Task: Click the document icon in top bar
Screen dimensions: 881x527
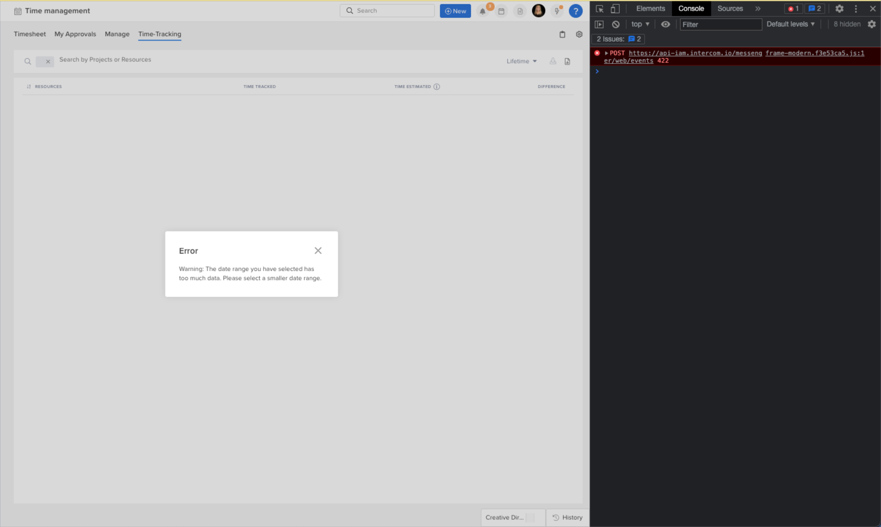Action: (x=520, y=11)
